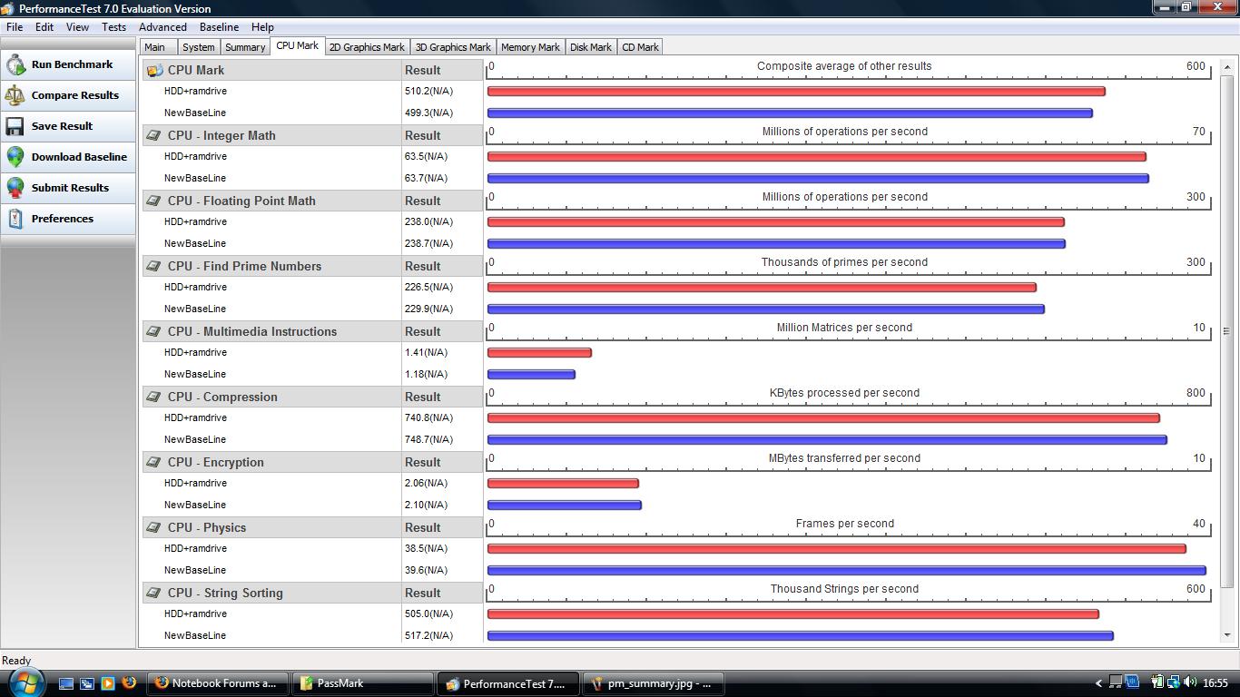Click the icon beside CPU - String Sorting
Image resolution: width=1240 pixels, height=697 pixels.
pyautogui.click(x=154, y=593)
